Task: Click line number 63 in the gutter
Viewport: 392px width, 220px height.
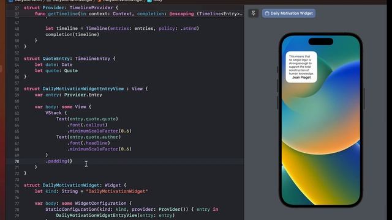Action: [x=17, y=119]
